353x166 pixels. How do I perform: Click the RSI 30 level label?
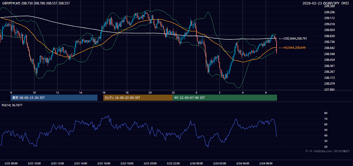326,141
